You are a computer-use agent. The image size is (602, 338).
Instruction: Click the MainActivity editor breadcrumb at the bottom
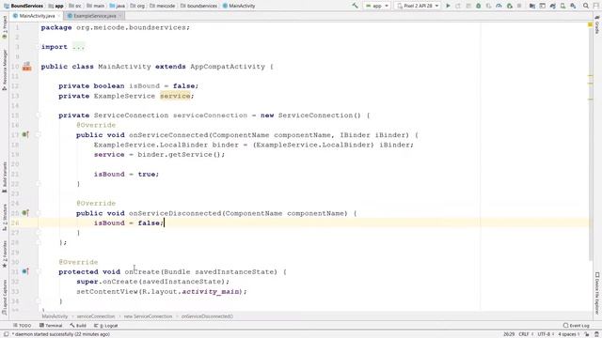pos(55,316)
